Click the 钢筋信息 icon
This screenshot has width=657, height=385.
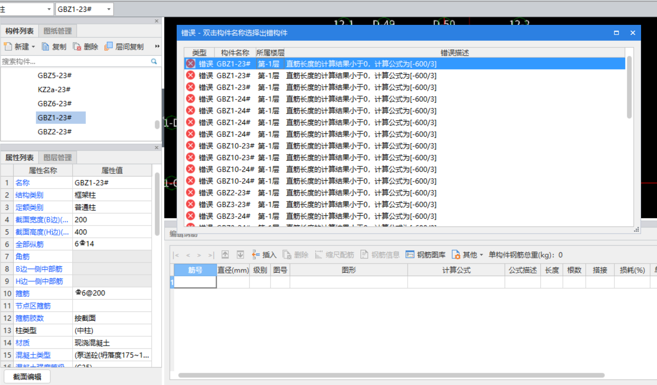365,255
